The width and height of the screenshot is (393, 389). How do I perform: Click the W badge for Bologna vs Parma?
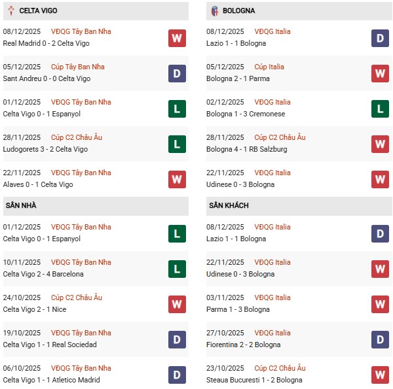pos(381,73)
